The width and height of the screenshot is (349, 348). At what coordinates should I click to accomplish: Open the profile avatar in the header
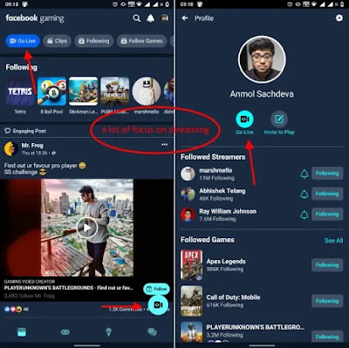click(x=165, y=18)
